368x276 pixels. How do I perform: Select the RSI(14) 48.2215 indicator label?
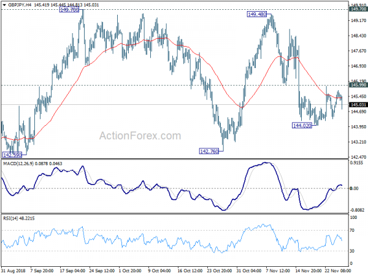[19, 218]
